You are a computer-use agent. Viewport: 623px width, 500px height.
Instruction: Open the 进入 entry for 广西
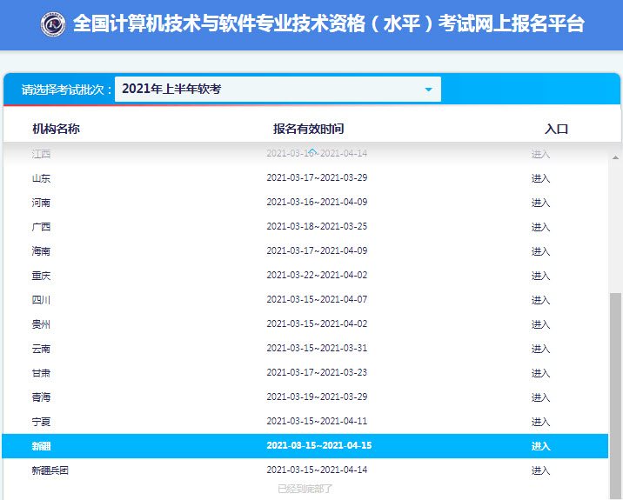(x=540, y=227)
